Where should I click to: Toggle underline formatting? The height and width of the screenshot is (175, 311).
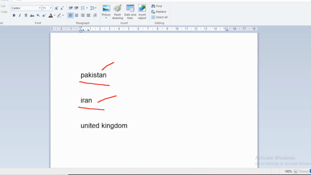coord(26,15)
